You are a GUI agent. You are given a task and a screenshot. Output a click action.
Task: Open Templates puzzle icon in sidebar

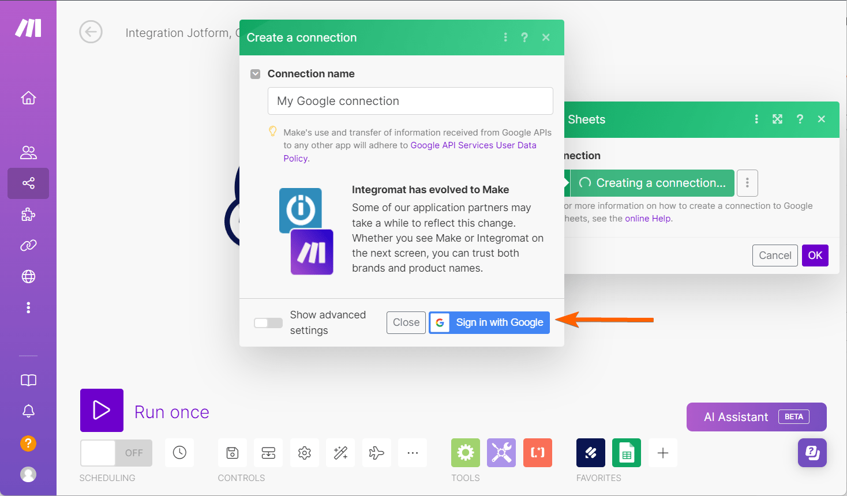(28, 215)
